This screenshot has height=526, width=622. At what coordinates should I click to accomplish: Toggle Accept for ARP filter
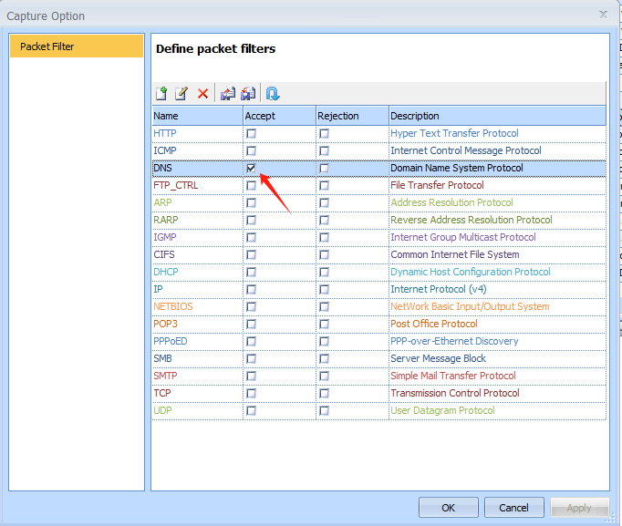(251, 203)
